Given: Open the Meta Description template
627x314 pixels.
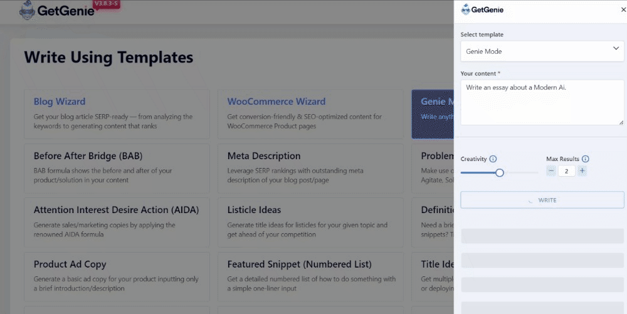Looking at the screenshot, I should 310,169.
